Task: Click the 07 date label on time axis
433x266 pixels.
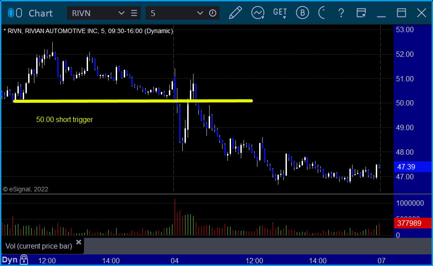Action: click(x=381, y=261)
